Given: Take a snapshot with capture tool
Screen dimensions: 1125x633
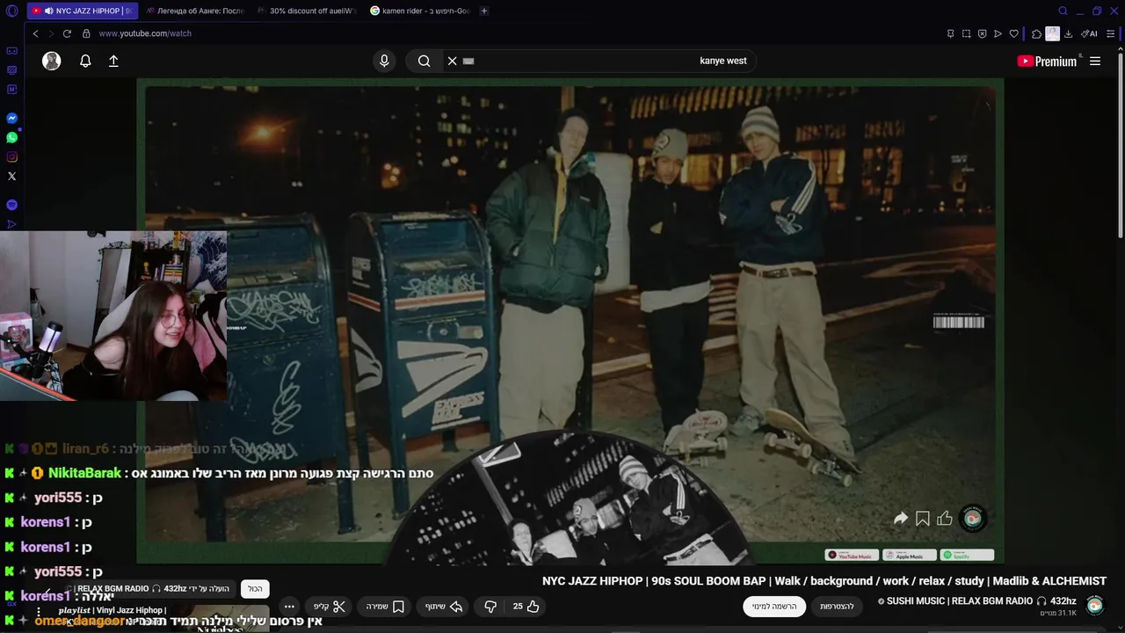Looking at the screenshot, I should [x=966, y=33].
